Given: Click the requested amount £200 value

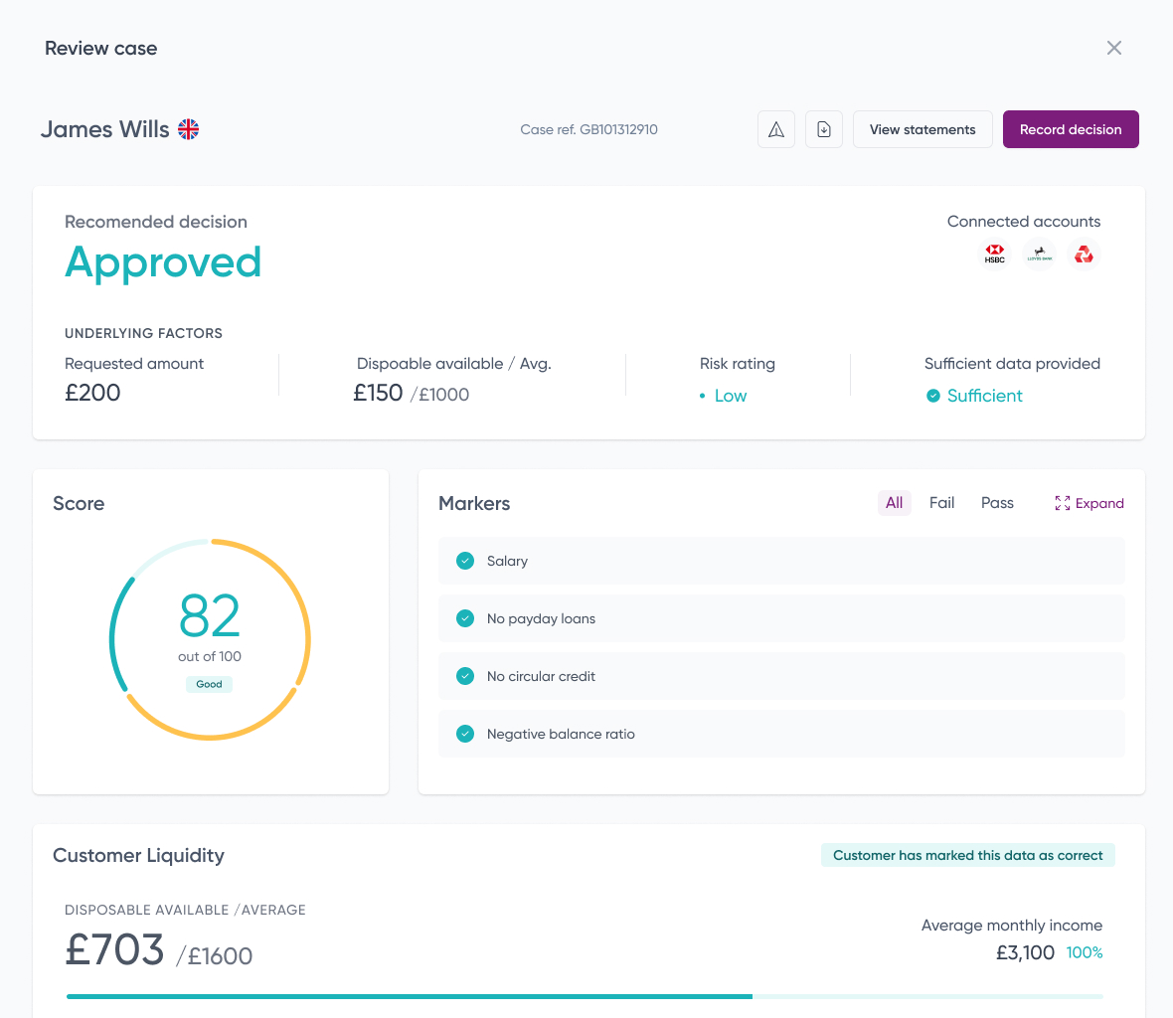Looking at the screenshot, I should [x=92, y=393].
